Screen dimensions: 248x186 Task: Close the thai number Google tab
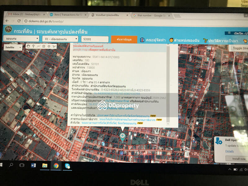[169, 16]
